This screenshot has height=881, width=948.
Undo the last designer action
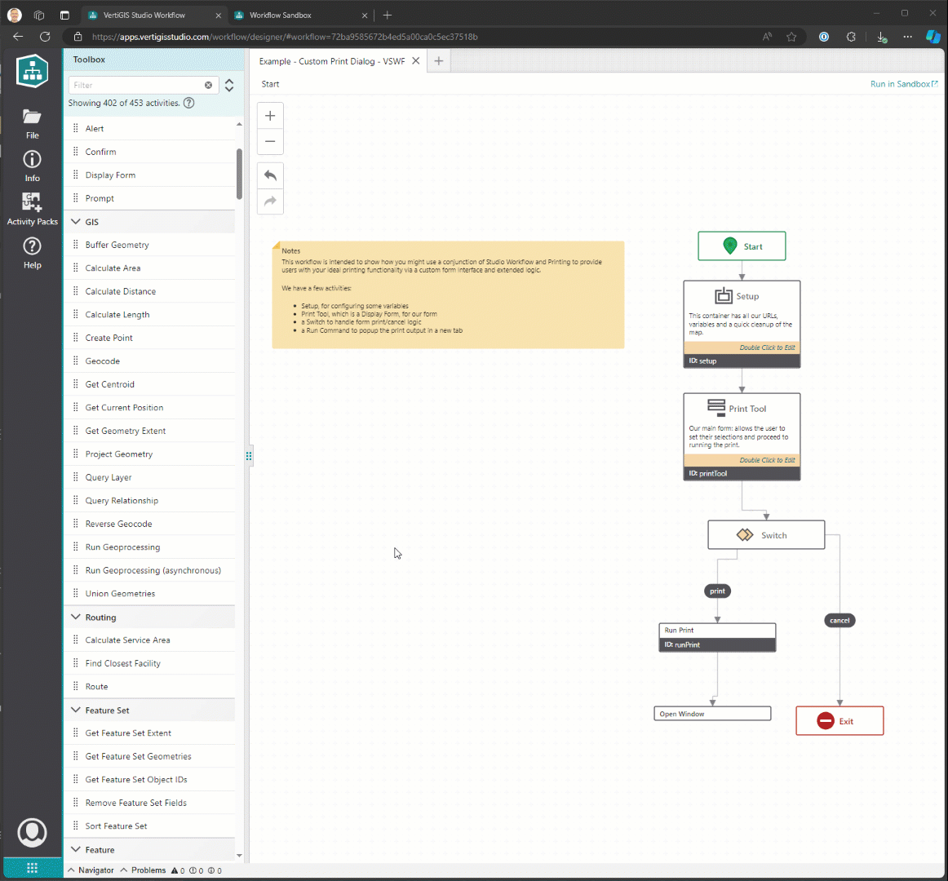270,175
